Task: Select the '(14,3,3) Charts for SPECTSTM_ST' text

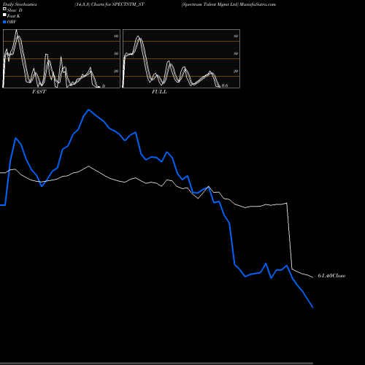Action: click(x=109, y=4)
